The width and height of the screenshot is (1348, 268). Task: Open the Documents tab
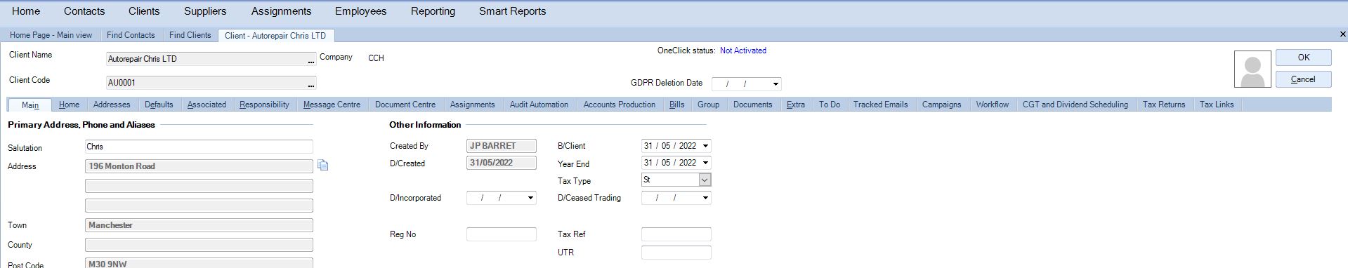(x=752, y=105)
